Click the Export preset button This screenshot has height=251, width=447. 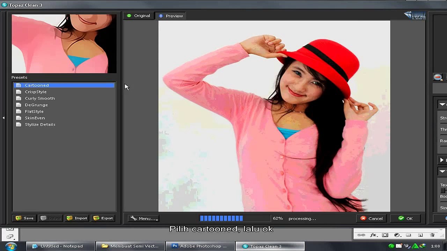coord(103,218)
